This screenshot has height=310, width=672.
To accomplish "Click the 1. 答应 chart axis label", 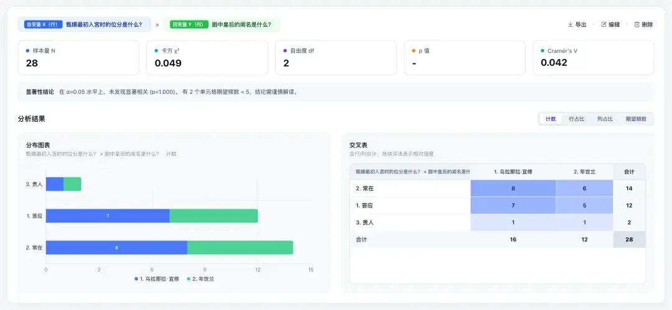I will click(34, 216).
